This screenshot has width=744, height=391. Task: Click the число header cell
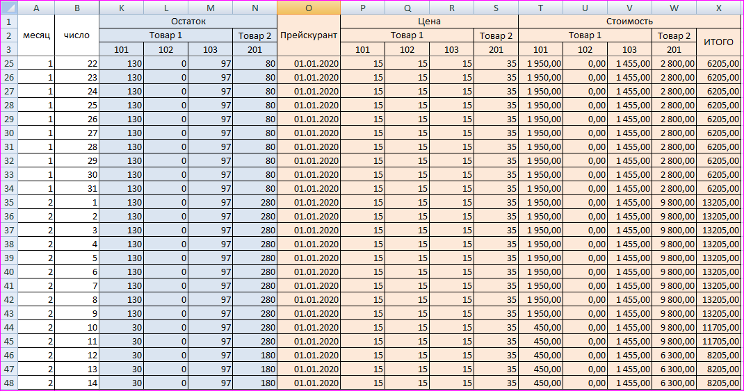coord(76,35)
